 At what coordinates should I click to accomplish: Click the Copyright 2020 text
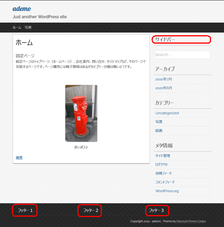140,221
